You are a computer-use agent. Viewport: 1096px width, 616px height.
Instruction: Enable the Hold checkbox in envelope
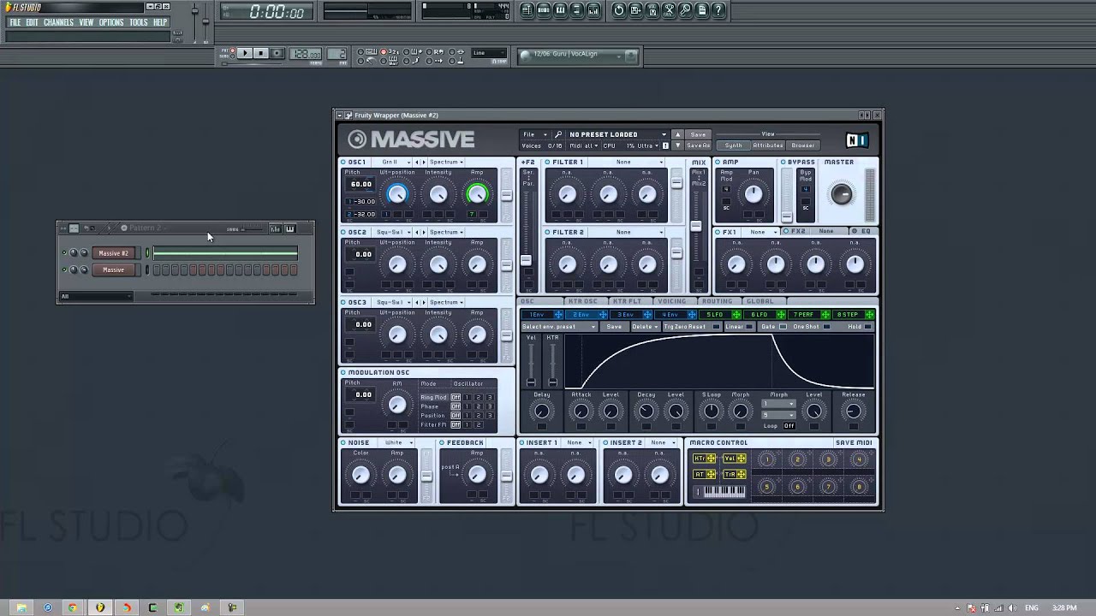point(868,327)
